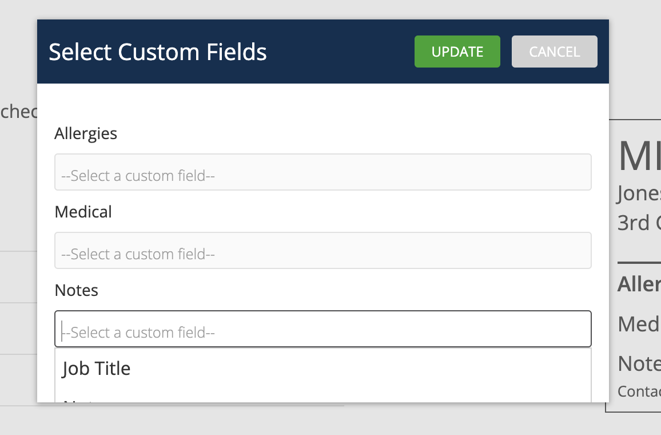This screenshot has height=435, width=661.
Task: Click the bold Aller heading on background card
Action: pyautogui.click(x=639, y=284)
